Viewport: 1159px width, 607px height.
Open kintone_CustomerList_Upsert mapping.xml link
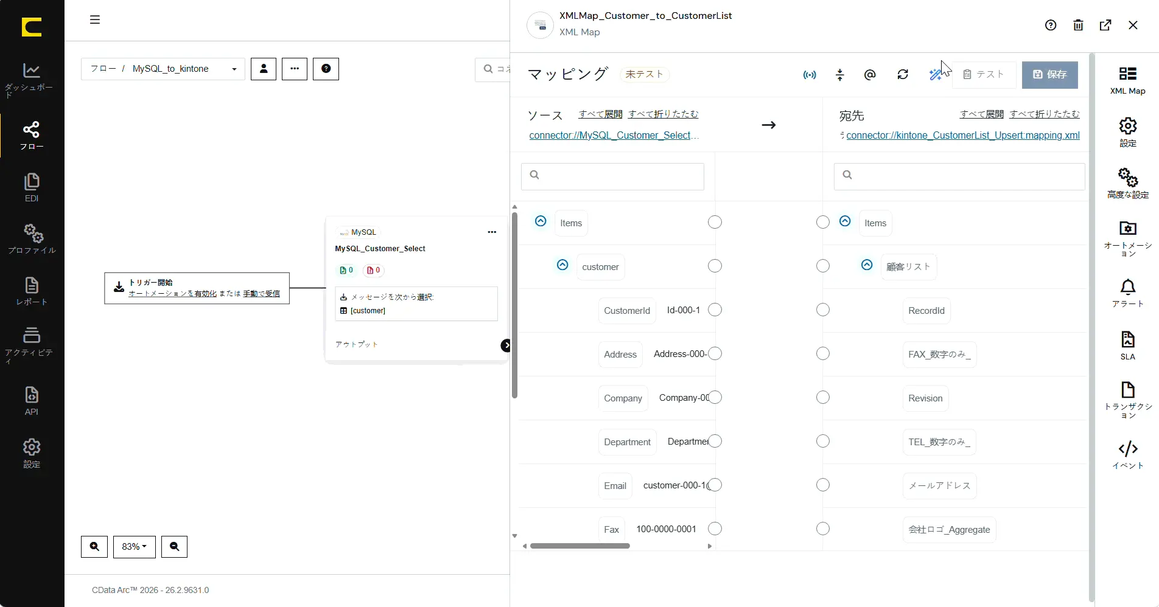tap(963, 135)
